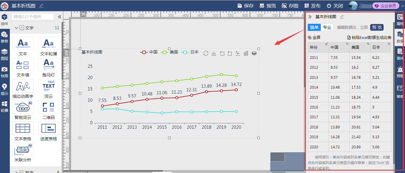Image resolution: width=405 pixels, height=173 pixels.
Task: Click the chart refresh icon
Action: pos(206,53)
